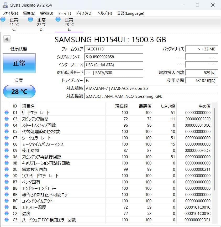
Task: Click the ID column header
Action: (x=15, y=106)
